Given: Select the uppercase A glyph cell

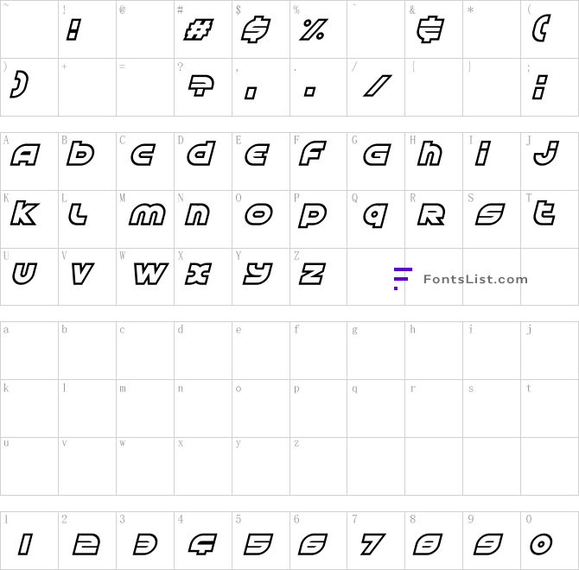Looking at the screenshot, I should coord(29,161).
